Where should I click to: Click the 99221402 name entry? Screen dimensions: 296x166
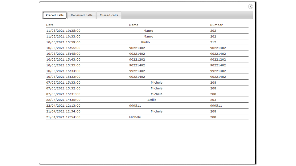(x=137, y=71)
